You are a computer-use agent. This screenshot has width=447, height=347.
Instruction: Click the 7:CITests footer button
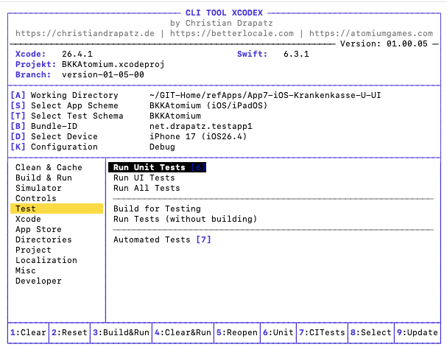(322, 332)
